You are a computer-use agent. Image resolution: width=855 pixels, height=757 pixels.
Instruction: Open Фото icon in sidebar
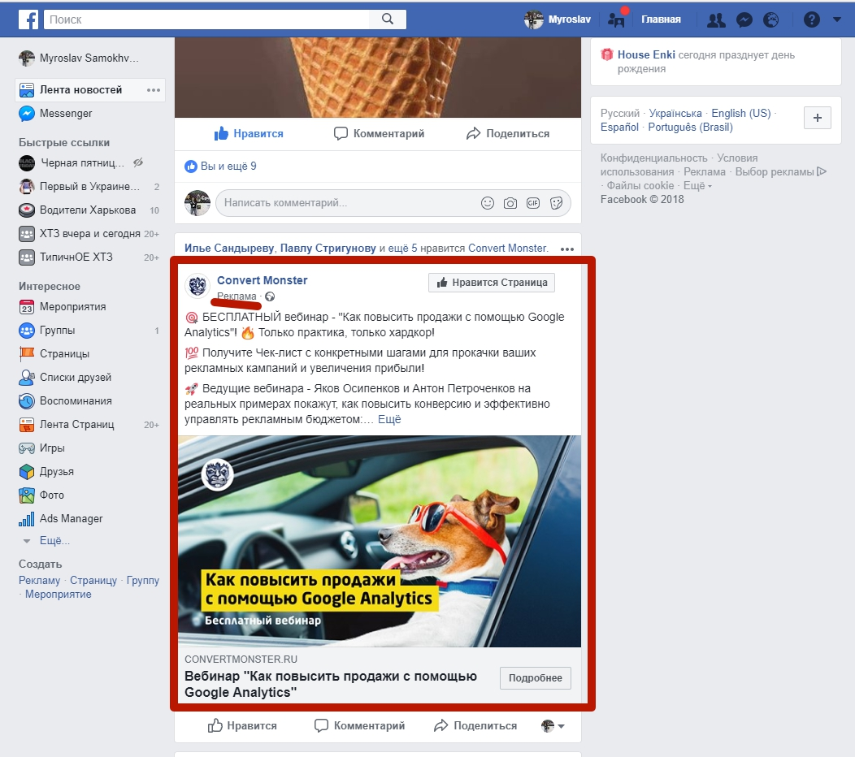27,495
